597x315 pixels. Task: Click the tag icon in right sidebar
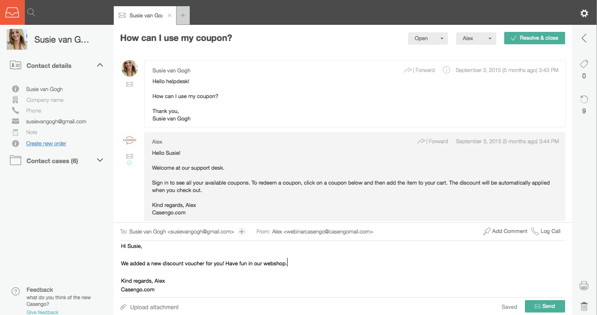point(584,64)
